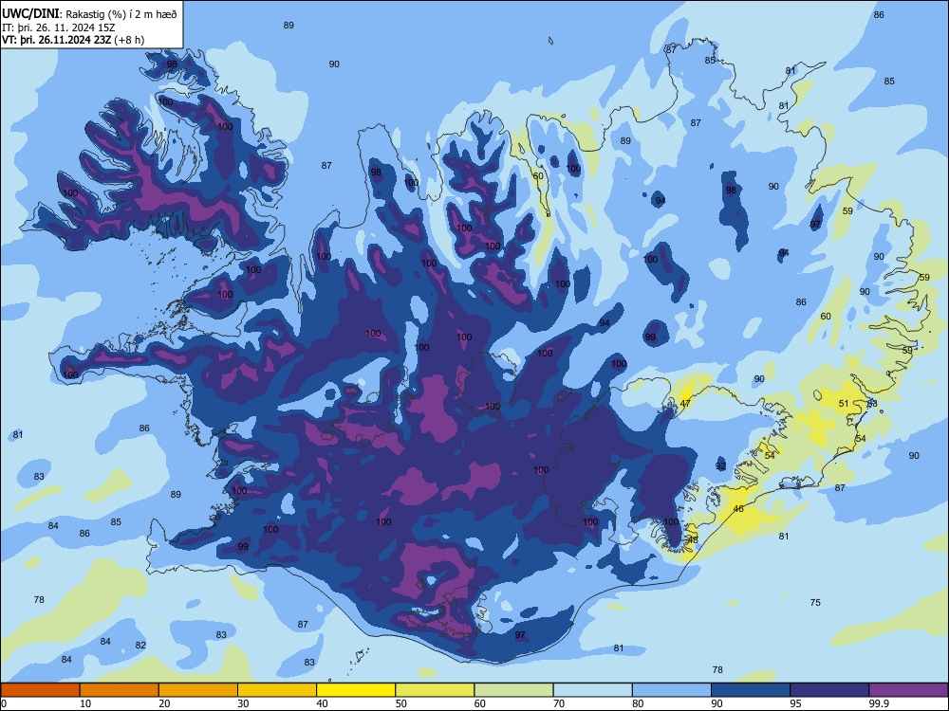Click the 'Rakastig (%) í 2 m hæð' label
This screenshot has width=949, height=711.
tap(121, 14)
